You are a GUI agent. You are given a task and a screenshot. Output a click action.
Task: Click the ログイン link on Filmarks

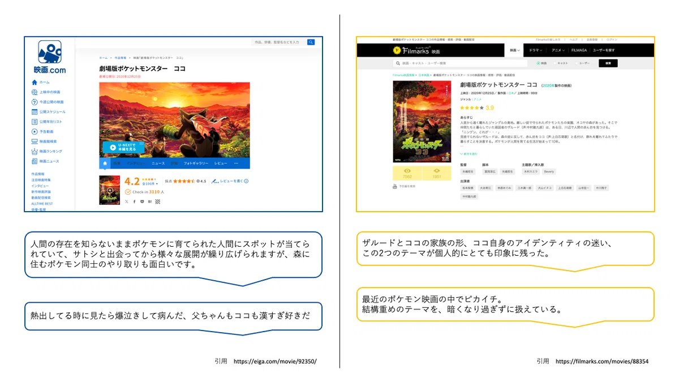(612, 40)
